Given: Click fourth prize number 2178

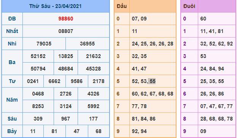Looking at the screenshot, I should (x=99, y=81).
